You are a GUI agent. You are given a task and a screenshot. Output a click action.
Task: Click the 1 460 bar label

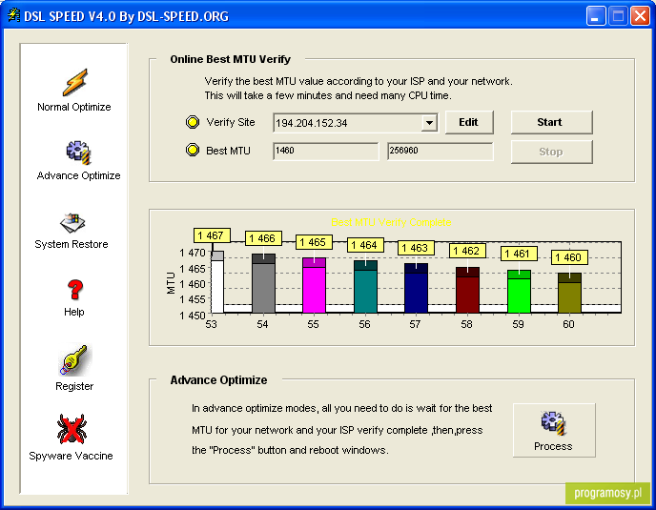click(x=569, y=257)
